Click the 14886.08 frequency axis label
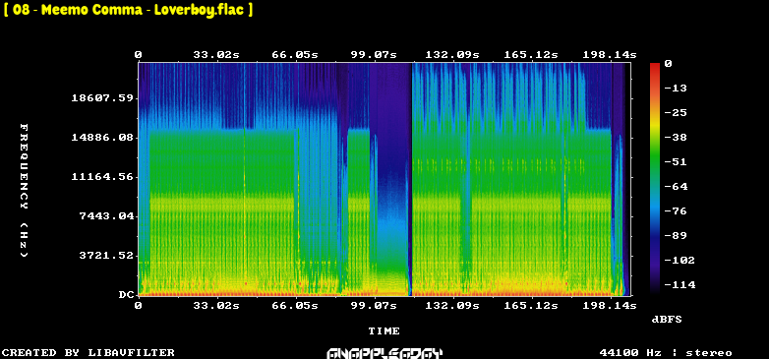Image resolution: width=769 pixels, height=359 pixels. click(x=102, y=138)
